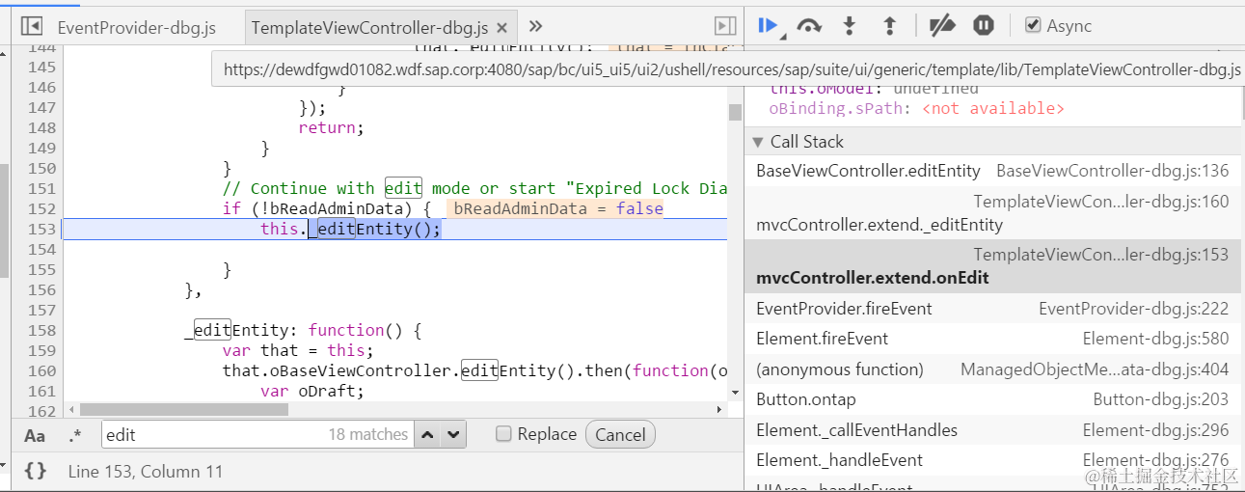Image resolution: width=1245 pixels, height=492 pixels.
Task: Toggle regular expression search (.*)
Action: [x=75, y=435]
